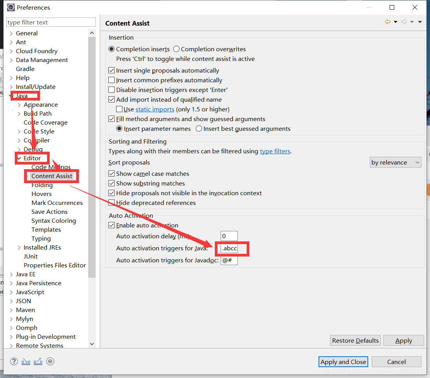430x378 pixels.
Task: Select Content Assist tree item
Action: pyautogui.click(x=52, y=176)
